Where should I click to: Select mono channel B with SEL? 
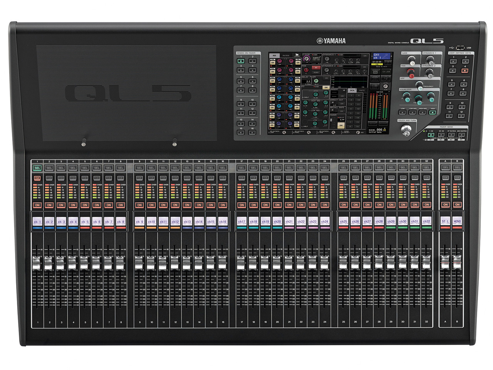pos(457,168)
